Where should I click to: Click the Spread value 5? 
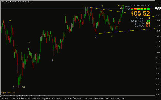pyautogui.click(x=149, y=18)
